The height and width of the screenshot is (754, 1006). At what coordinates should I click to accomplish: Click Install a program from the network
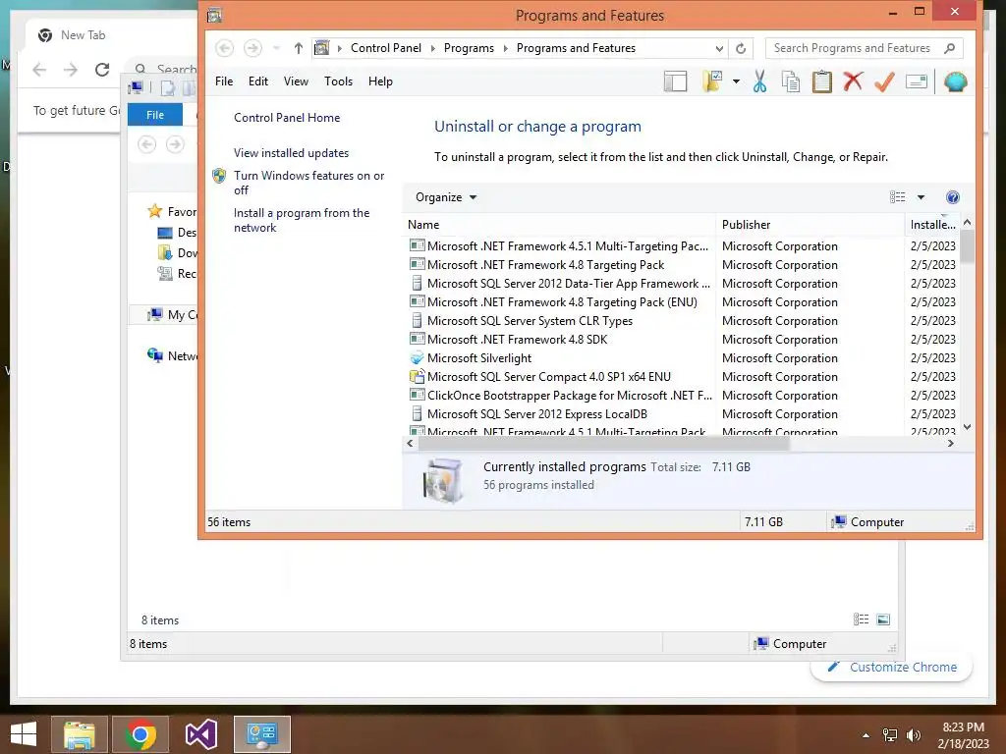(302, 220)
